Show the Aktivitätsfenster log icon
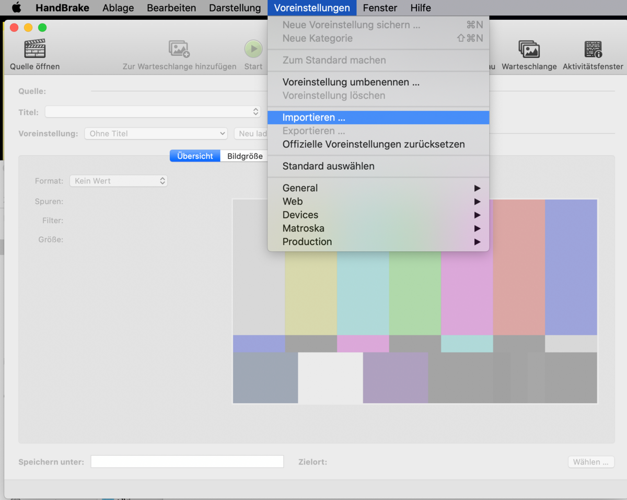This screenshot has height=500, width=627. point(593,49)
